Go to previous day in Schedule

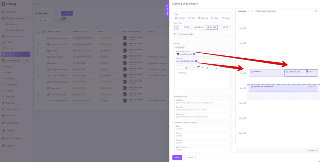coord(249,11)
